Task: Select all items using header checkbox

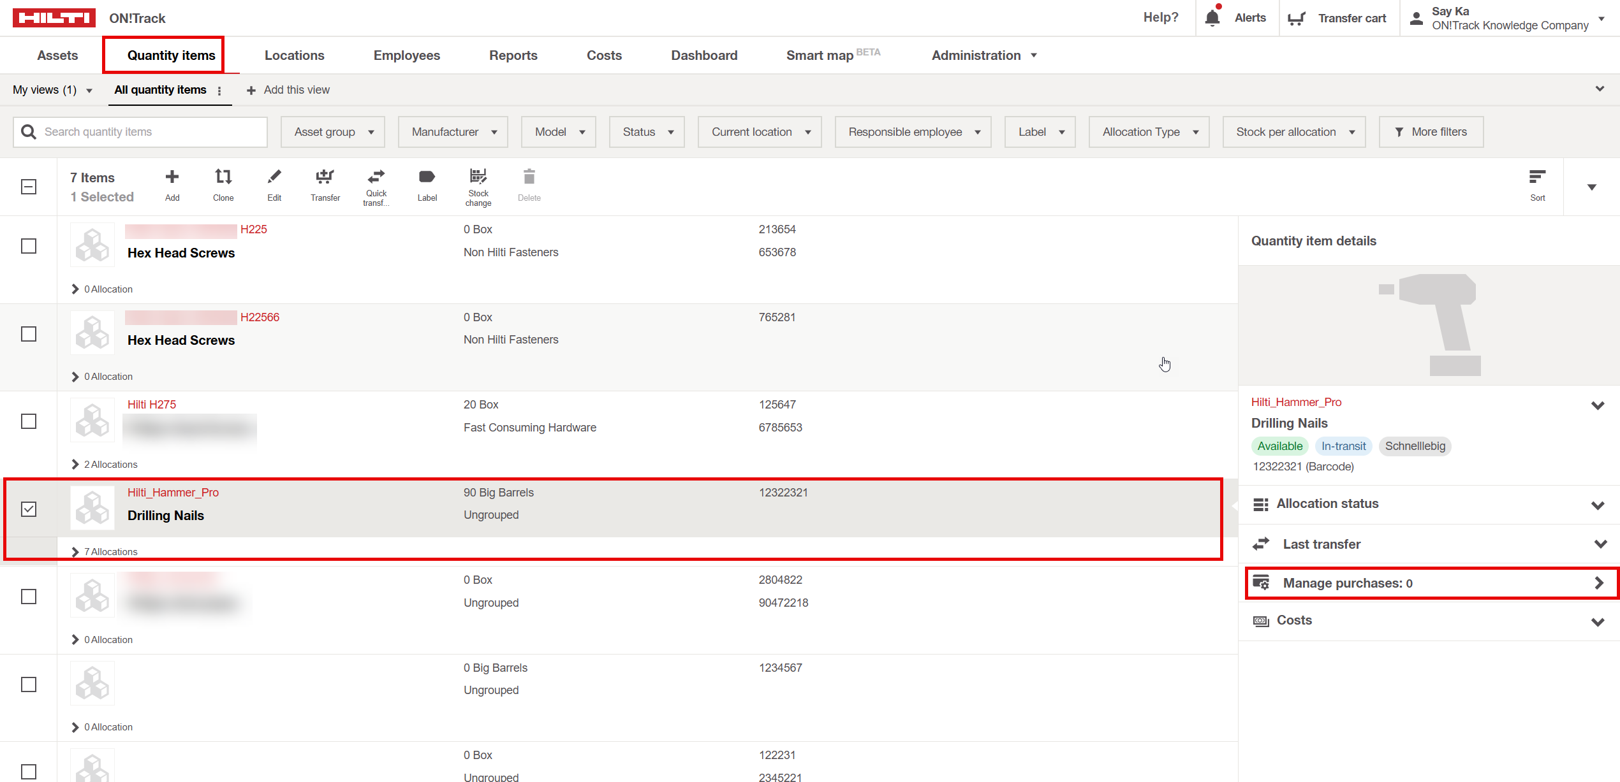Action: 29,187
